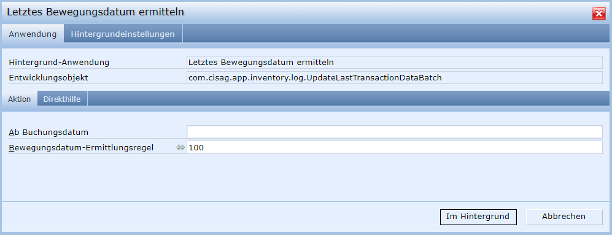
Task: Click the Hintergrund-Anwendung label
Action: point(59,62)
